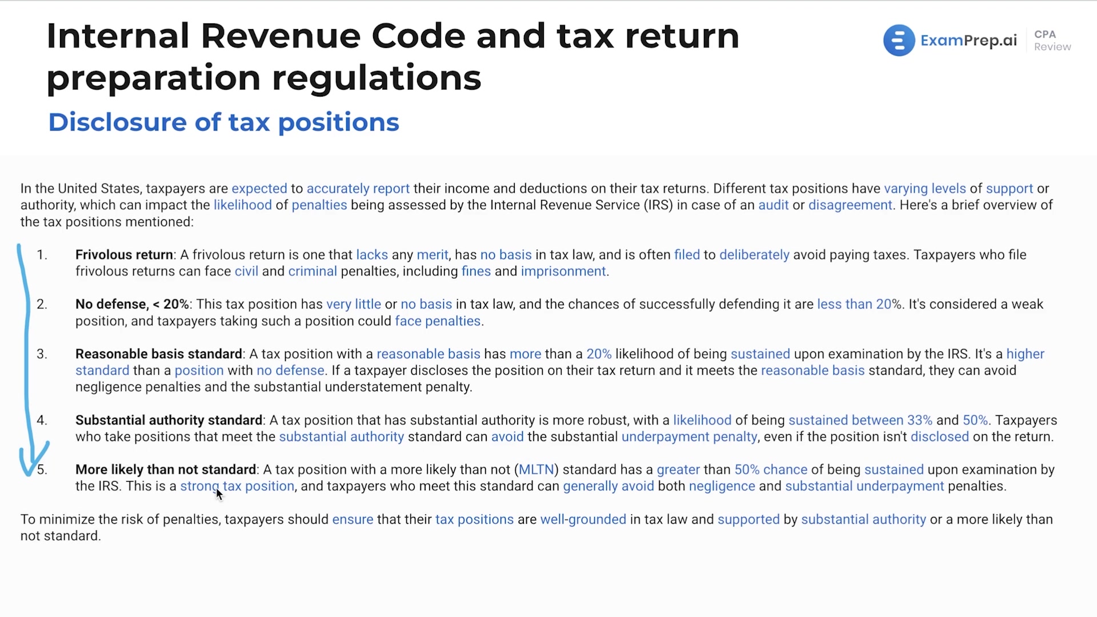Click the highlighted phrase 'generally avoid'
Viewport: 1097px width, 617px height.
click(608, 486)
